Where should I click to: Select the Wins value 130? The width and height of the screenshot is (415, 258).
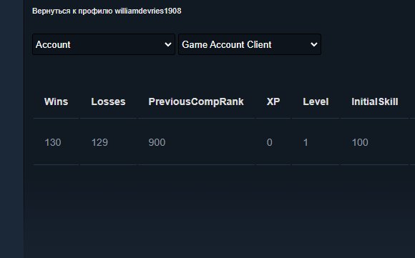tap(53, 142)
